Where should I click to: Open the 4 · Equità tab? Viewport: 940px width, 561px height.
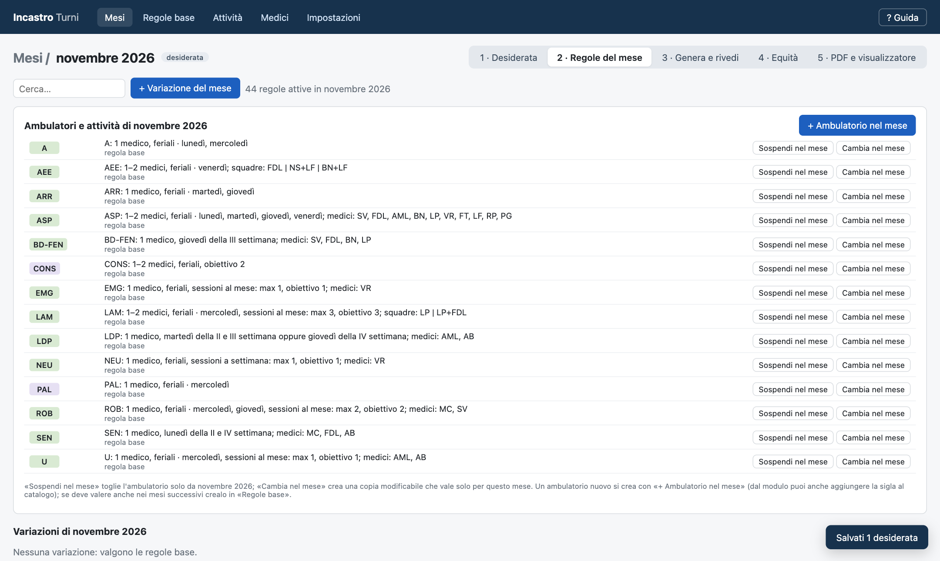tap(778, 57)
